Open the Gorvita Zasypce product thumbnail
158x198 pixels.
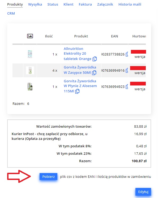click(30, 70)
